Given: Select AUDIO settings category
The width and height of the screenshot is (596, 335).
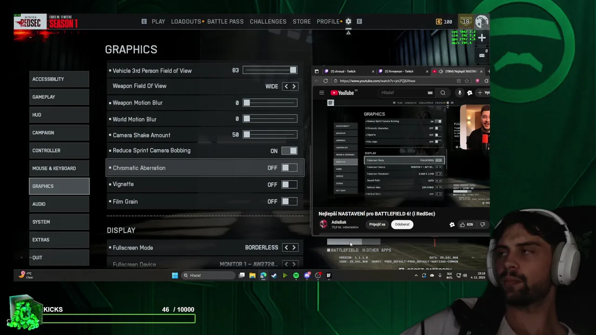Looking at the screenshot, I should 59,204.
